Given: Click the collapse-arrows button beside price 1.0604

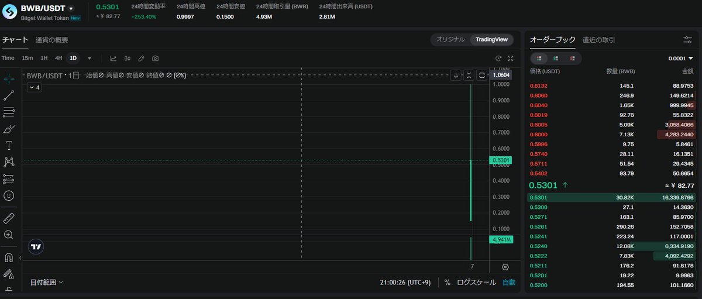Looking at the screenshot, I should coord(469,75).
